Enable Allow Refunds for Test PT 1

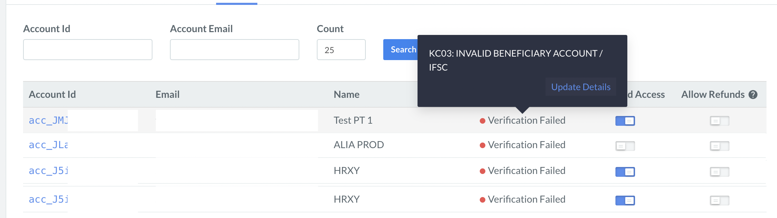point(719,121)
